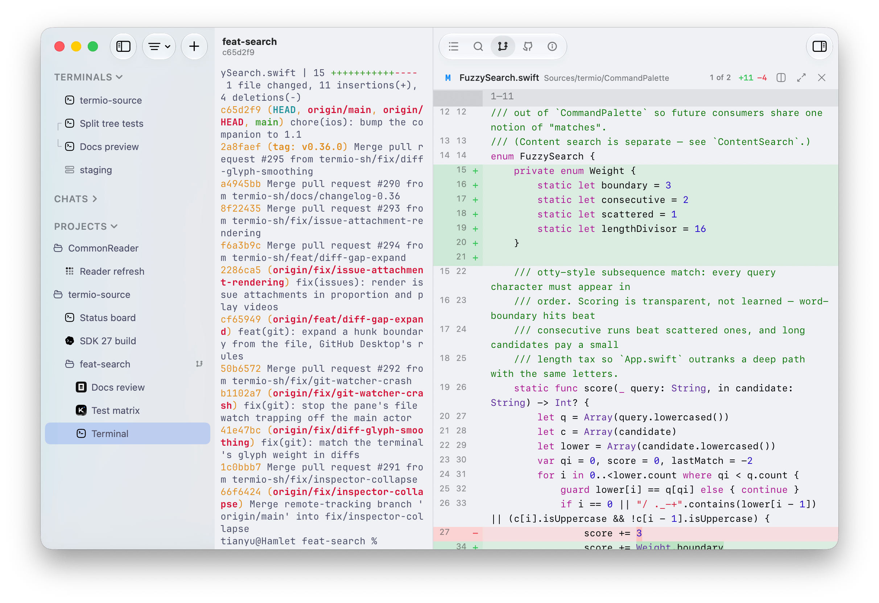Click the search magnifier icon in inspector toolbar
Image resolution: width=879 pixels, height=603 pixels.
[x=478, y=46]
